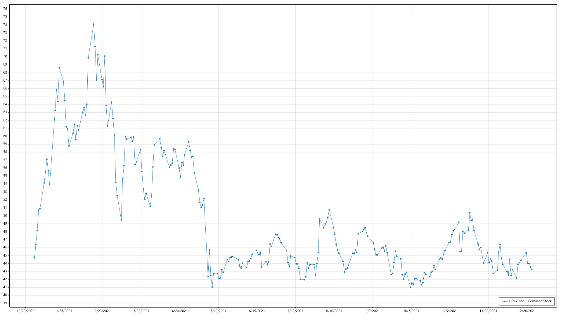This screenshot has height=316, width=561.
Task: Click the 4/20/2021 x-axis date label
Action: pyautogui.click(x=180, y=311)
